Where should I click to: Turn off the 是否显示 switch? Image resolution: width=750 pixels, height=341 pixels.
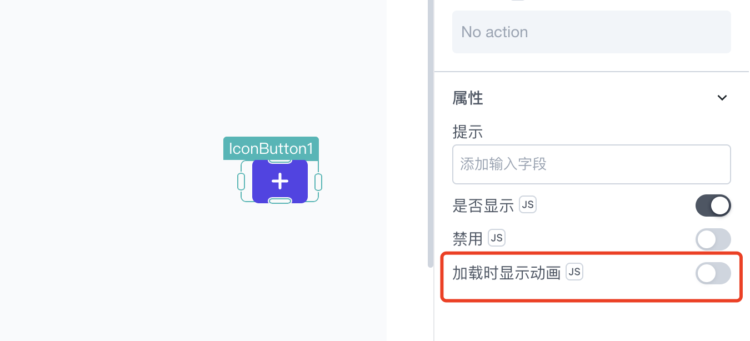tap(713, 205)
